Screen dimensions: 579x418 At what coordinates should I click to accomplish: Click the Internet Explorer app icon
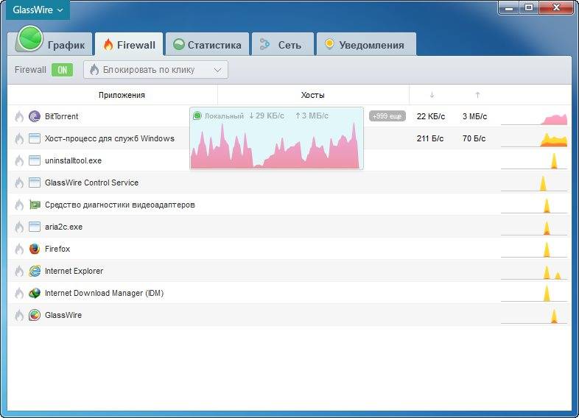[x=35, y=271]
